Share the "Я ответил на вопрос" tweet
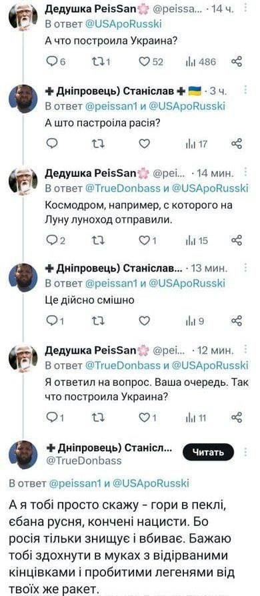Viewport: 260px width, 596px height. [237, 418]
